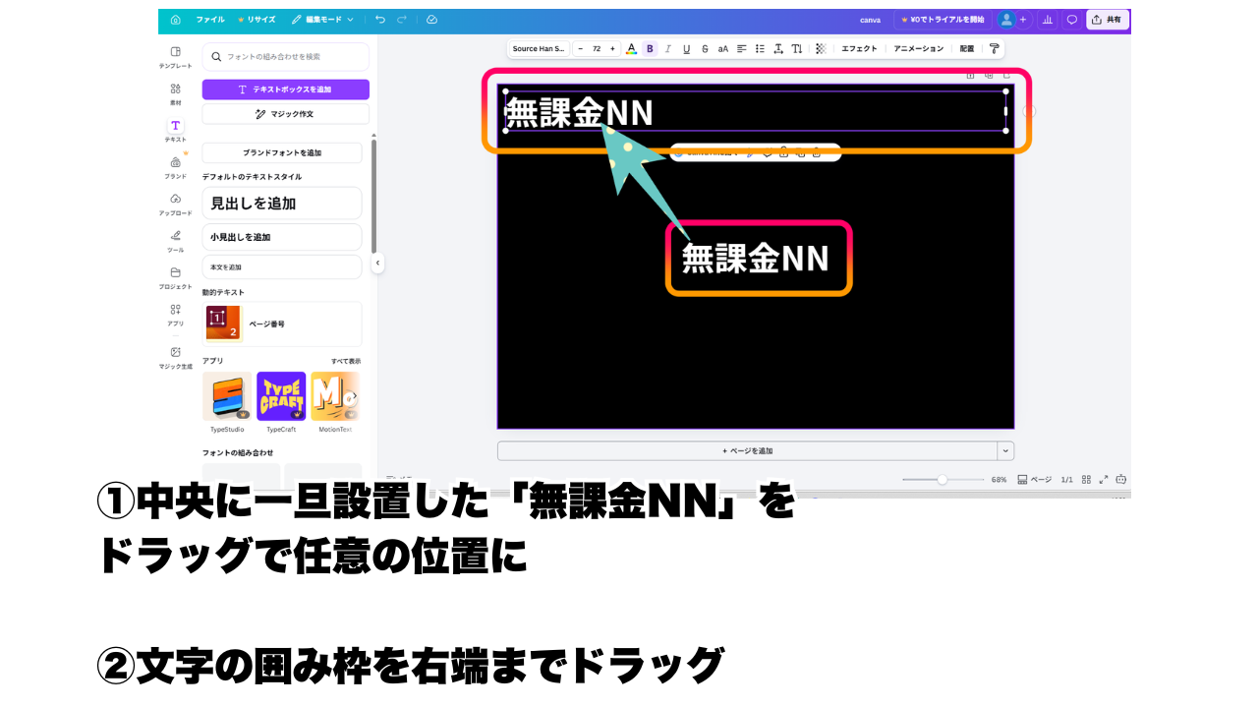1258x708 pixels.
Task: Open the ファイル menu
Action: pyautogui.click(x=209, y=20)
